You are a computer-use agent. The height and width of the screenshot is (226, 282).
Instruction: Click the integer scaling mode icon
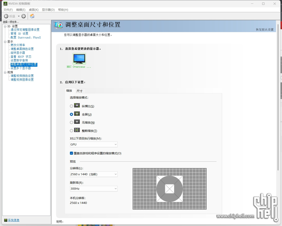tap(77, 130)
